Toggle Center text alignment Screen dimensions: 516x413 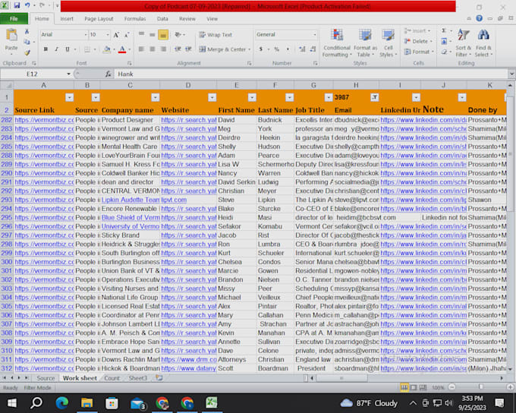point(152,49)
